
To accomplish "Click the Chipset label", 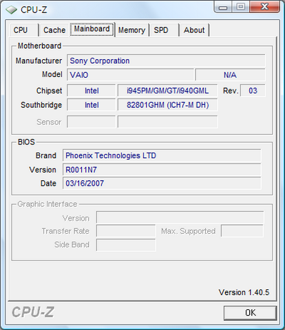I will tap(49, 91).
